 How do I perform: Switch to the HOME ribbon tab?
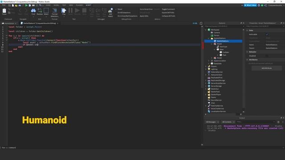[48, 5]
